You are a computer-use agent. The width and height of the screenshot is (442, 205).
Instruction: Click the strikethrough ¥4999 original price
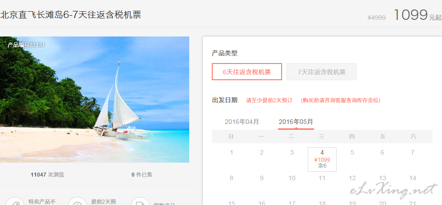point(376,18)
